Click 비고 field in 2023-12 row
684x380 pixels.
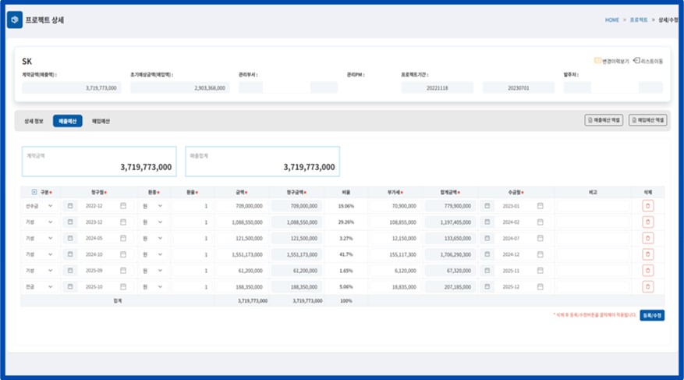pos(593,222)
